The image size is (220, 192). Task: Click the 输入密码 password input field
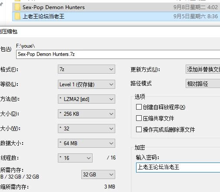178,167
